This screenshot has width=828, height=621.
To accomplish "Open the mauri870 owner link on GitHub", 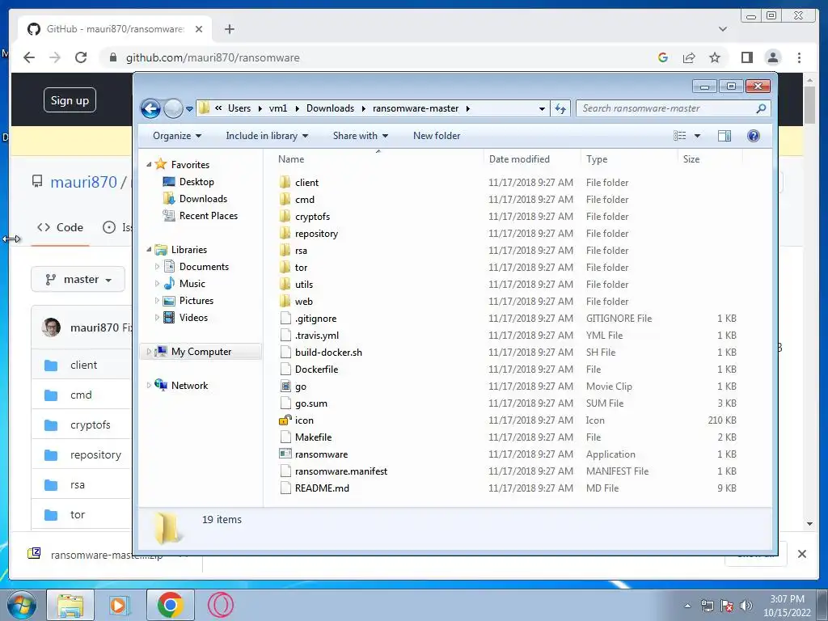I will (x=83, y=182).
